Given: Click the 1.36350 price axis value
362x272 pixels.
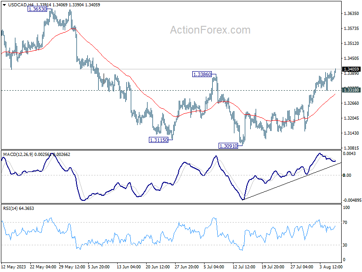Looking at the screenshot, I should tap(352, 14).
